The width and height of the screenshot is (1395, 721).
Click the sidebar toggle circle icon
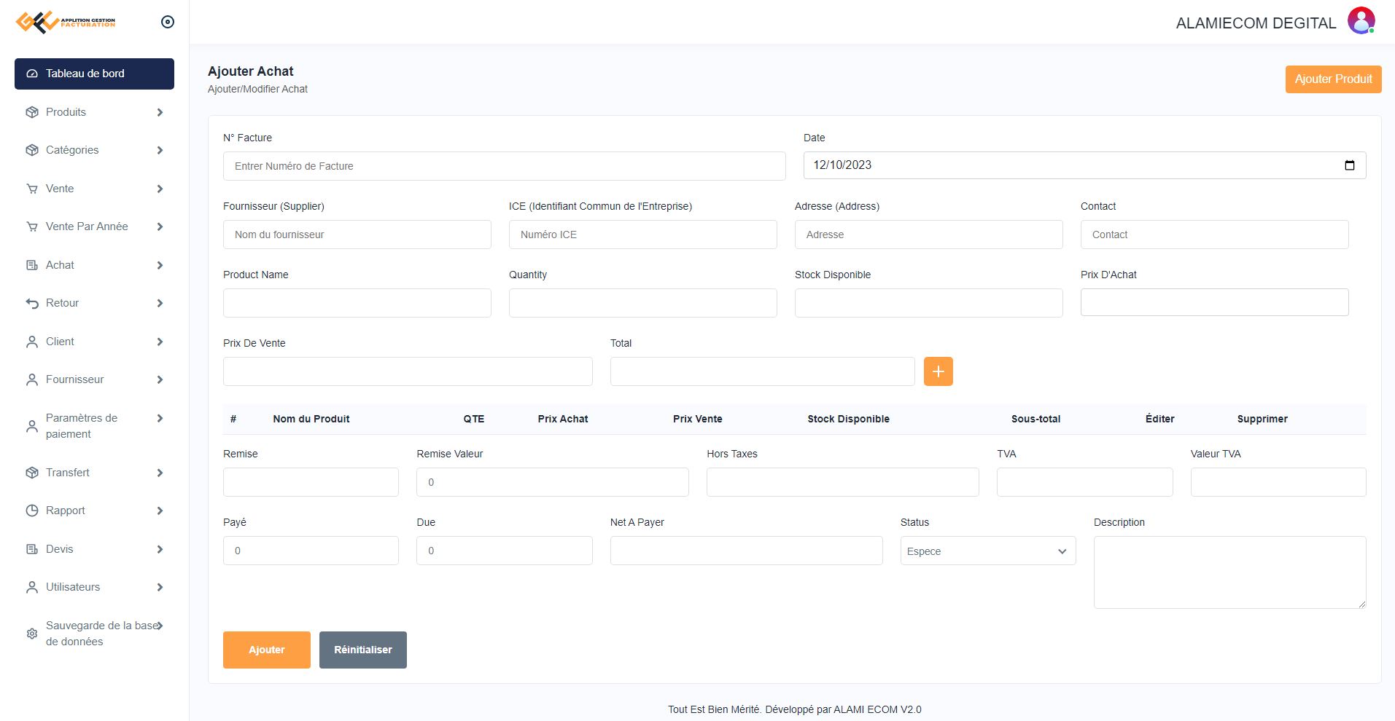pyautogui.click(x=168, y=22)
